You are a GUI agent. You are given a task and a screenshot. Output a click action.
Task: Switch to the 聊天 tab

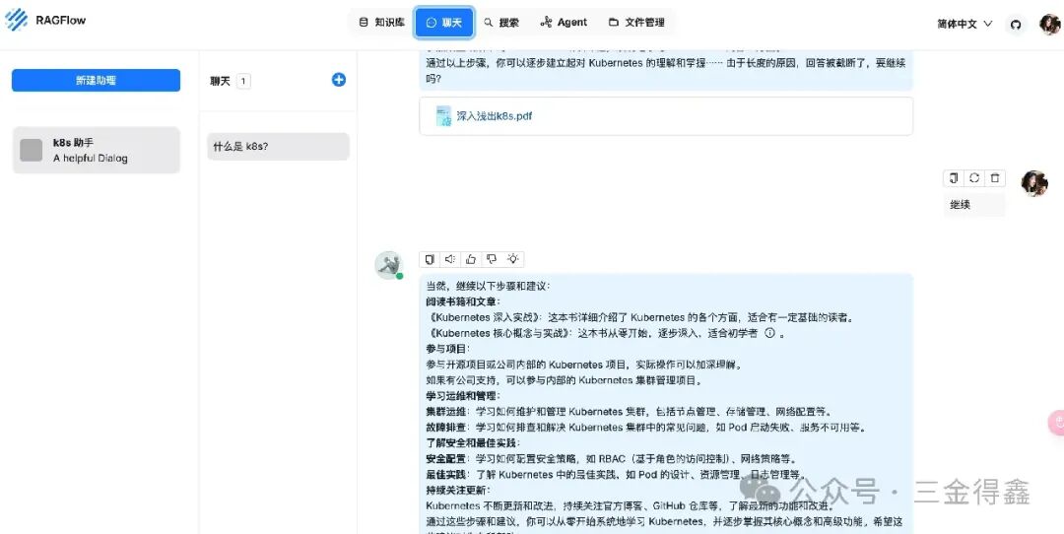(444, 23)
